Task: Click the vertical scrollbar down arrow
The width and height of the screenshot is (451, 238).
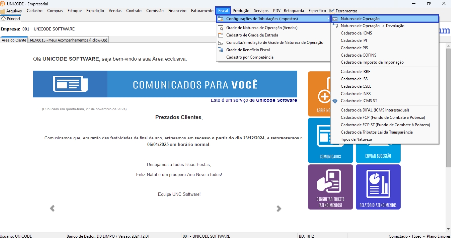Action: point(448,229)
